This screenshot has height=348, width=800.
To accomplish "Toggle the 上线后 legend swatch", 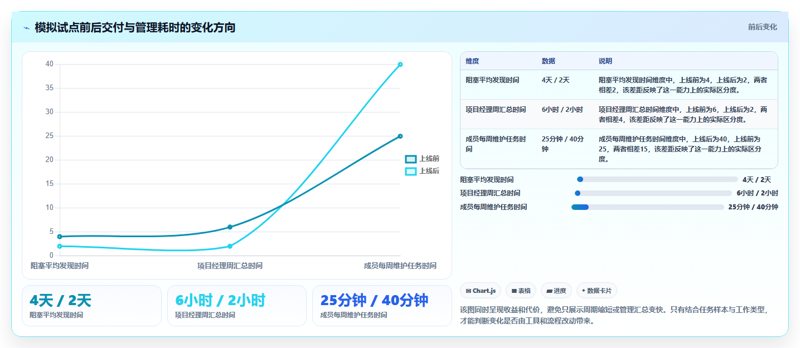I will coord(411,171).
